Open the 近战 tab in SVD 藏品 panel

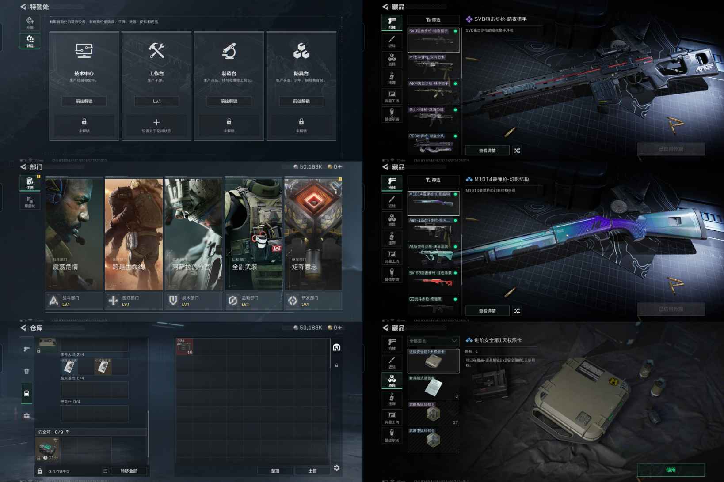[392, 41]
